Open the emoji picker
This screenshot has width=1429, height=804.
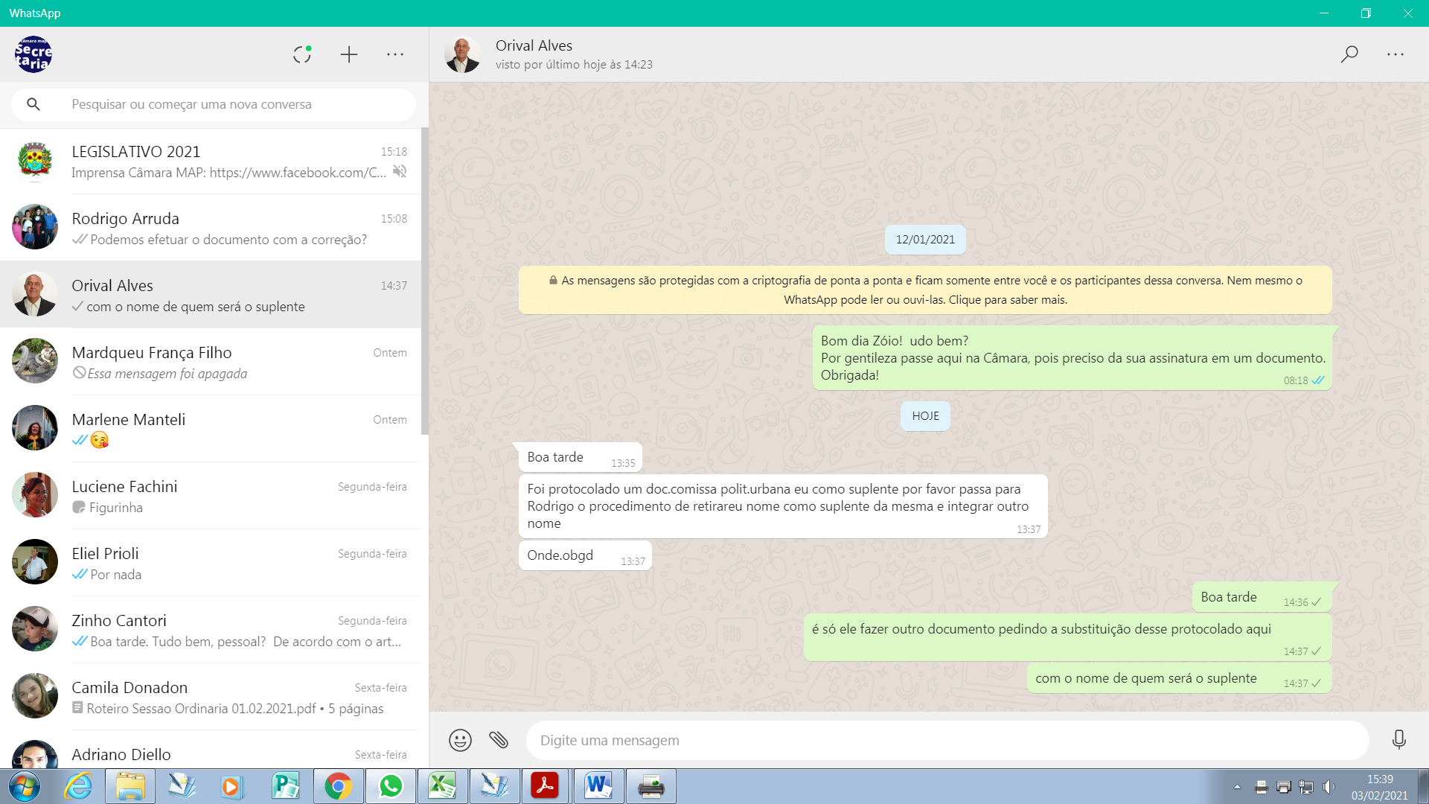tap(460, 740)
